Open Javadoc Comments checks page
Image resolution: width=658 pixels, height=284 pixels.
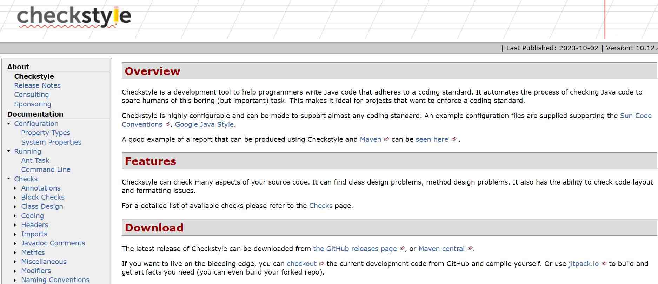pos(53,243)
